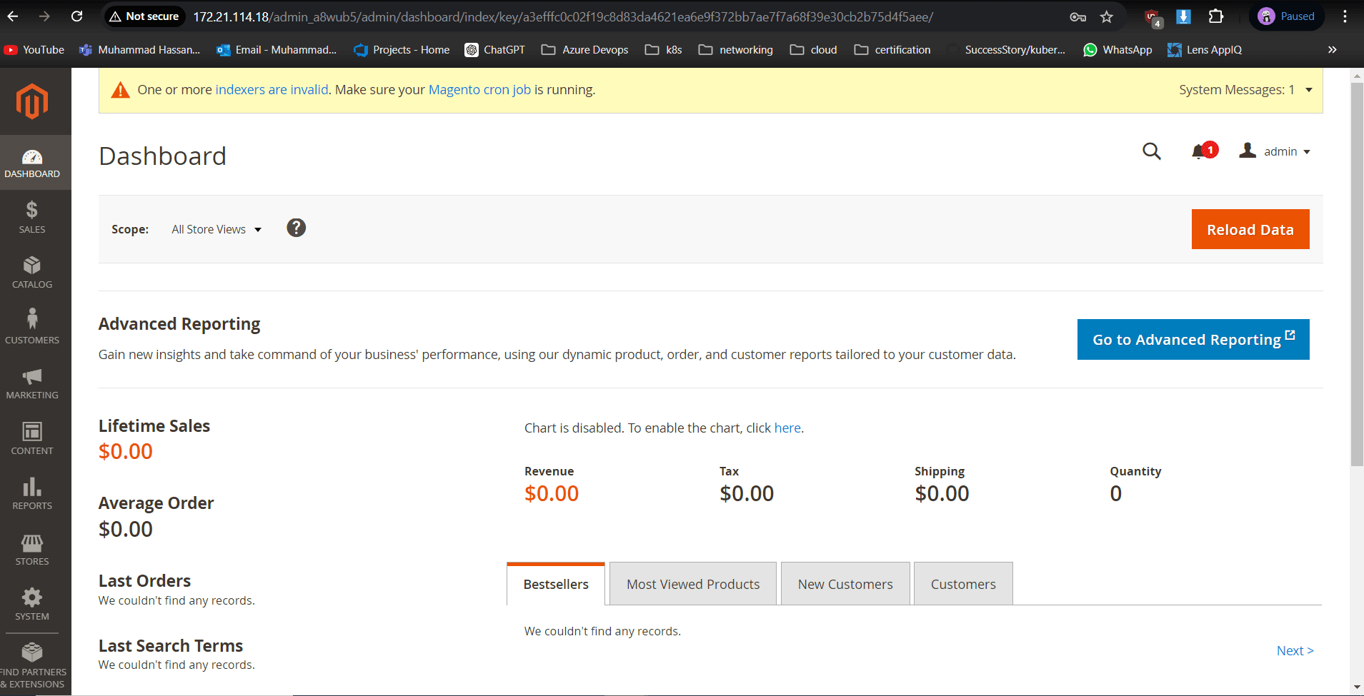Screen dimensions: 1364x696
Task: Switch to the Most Viewed Products tab
Action: pos(692,583)
